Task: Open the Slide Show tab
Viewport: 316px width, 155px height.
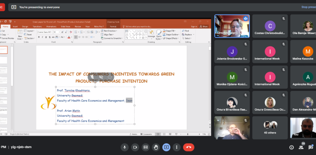Action: [65, 26]
